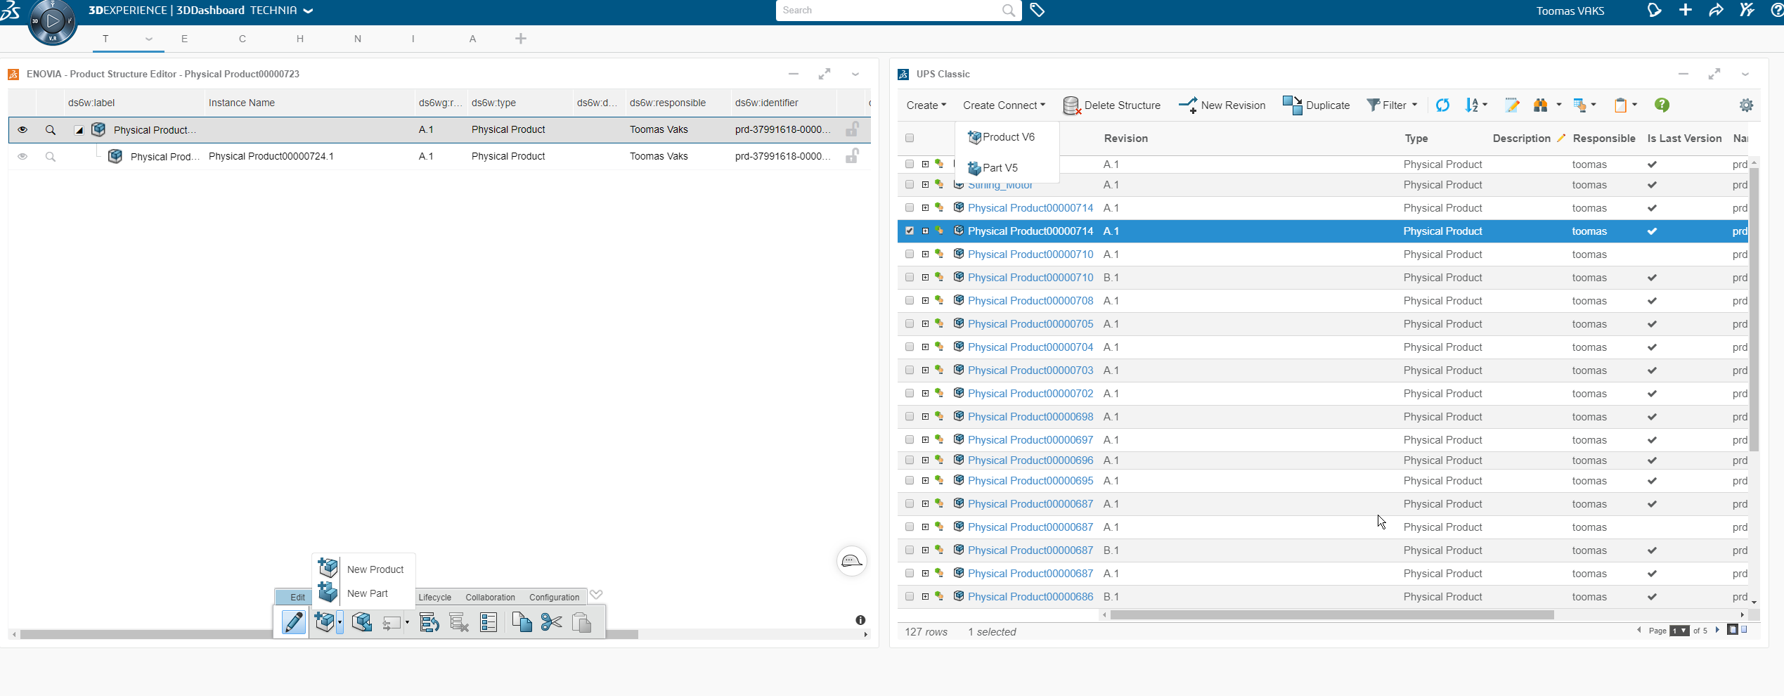The height and width of the screenshot is (696, 1784).
Task: Click the green help question mark icon
Action: tap(1662, 105)
